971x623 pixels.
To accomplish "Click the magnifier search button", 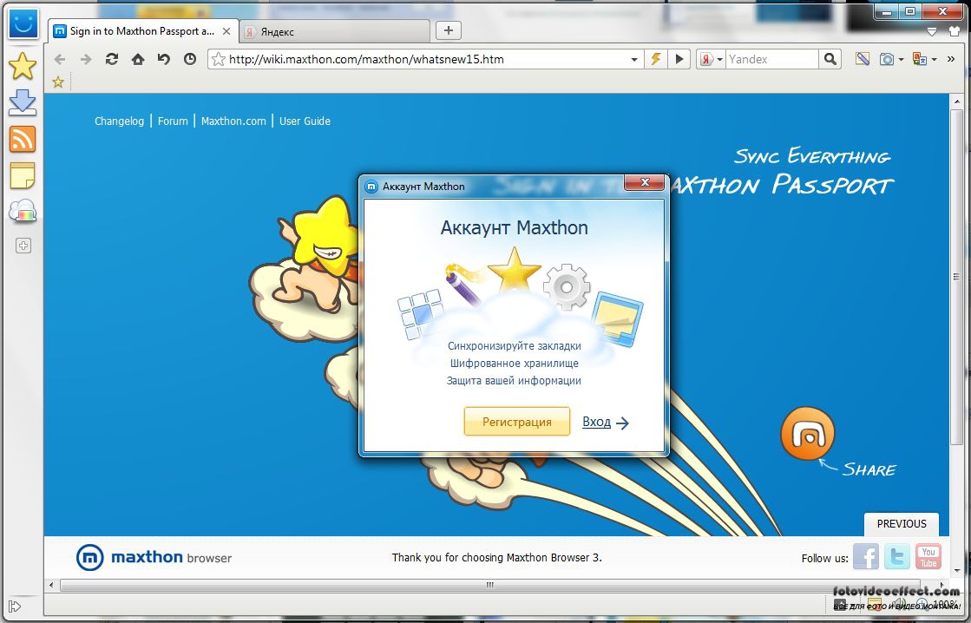I will tap(830, 60).
